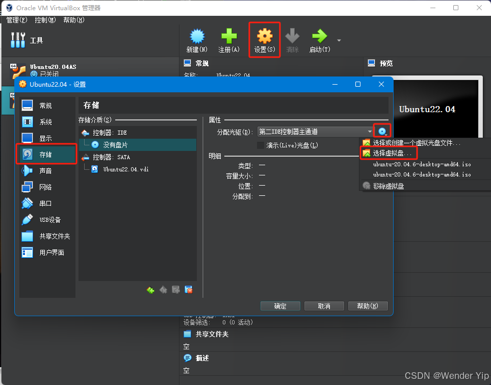Click the add attachment disk icon
This screenshot has height=385, width=491.
point(176,290)
